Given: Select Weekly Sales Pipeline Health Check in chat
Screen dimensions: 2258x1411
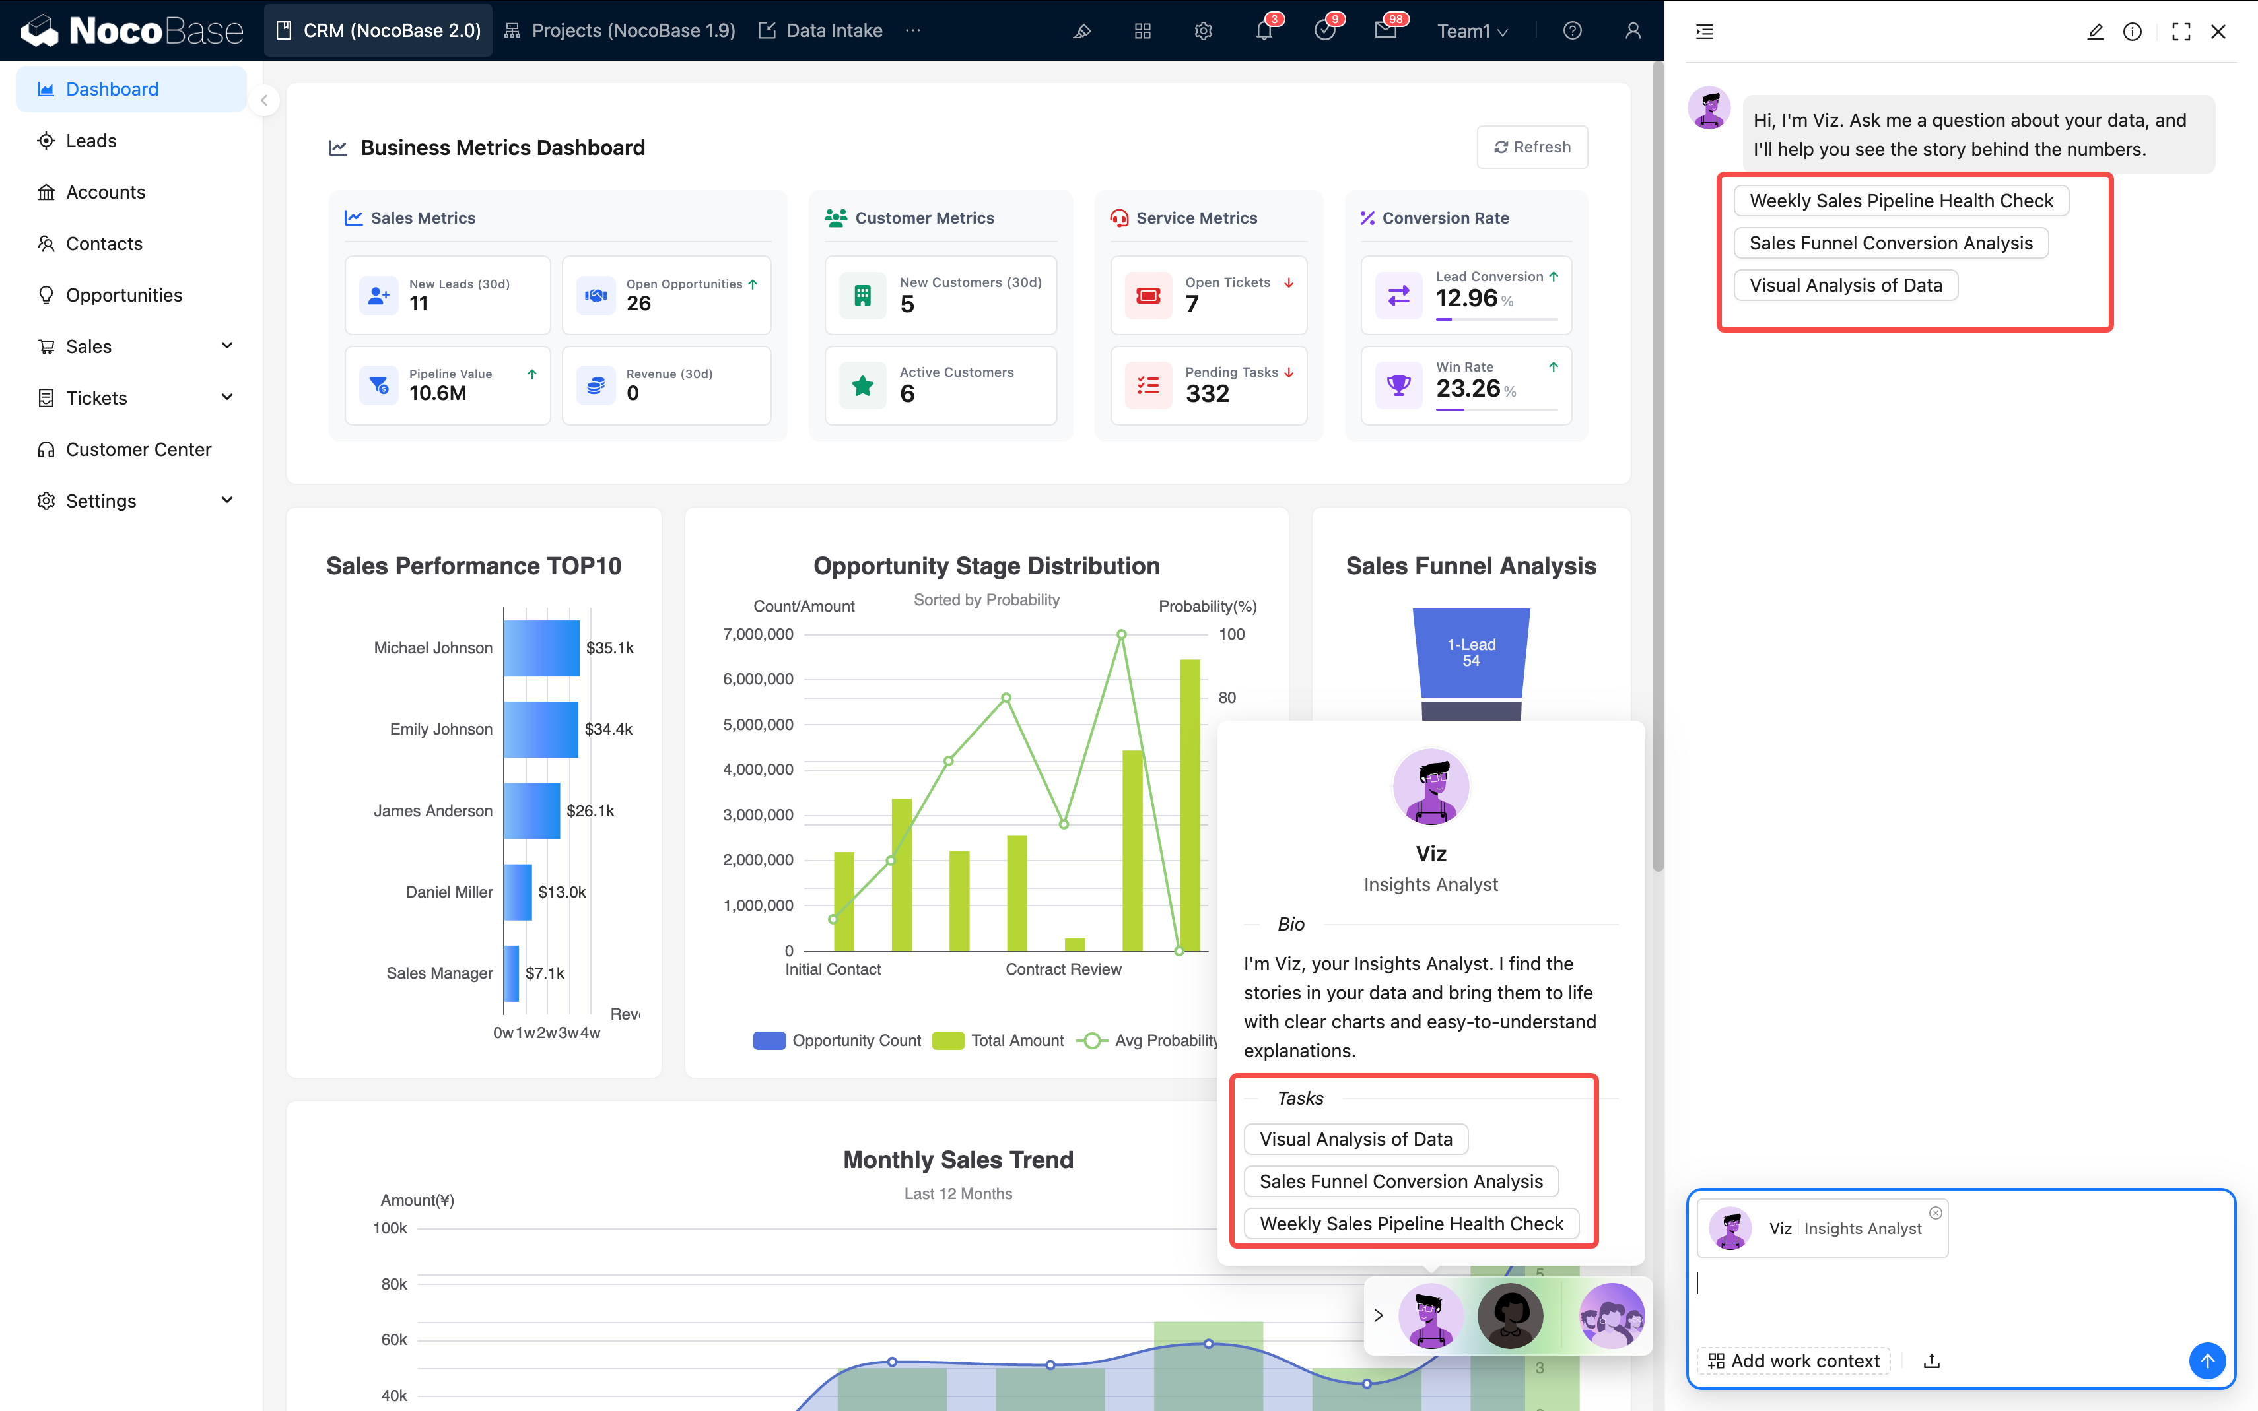Looking at the screenshot, I should point(1901,201).
